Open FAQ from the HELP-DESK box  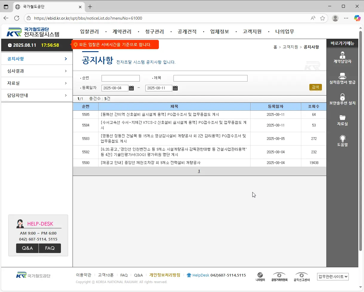(50, 248)
